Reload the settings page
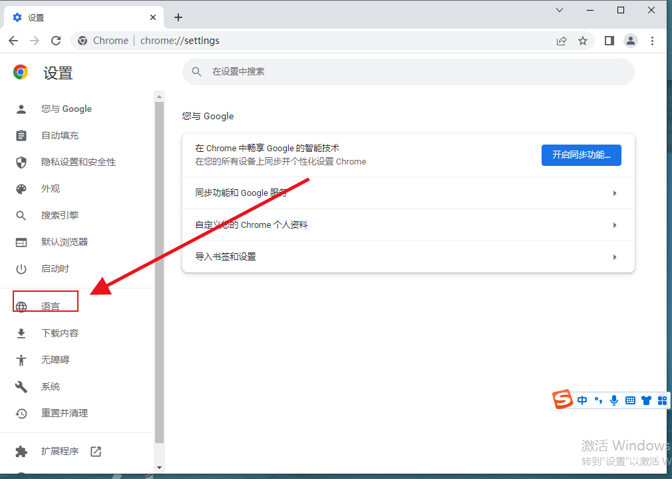 tap(56, 41)
